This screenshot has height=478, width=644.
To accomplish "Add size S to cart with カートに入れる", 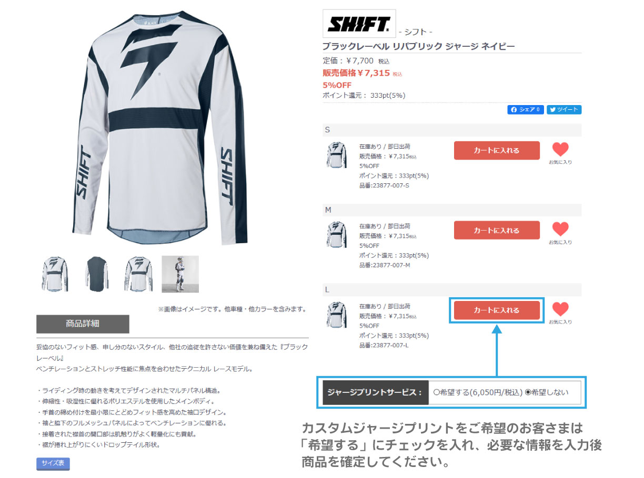I will 497,151.
